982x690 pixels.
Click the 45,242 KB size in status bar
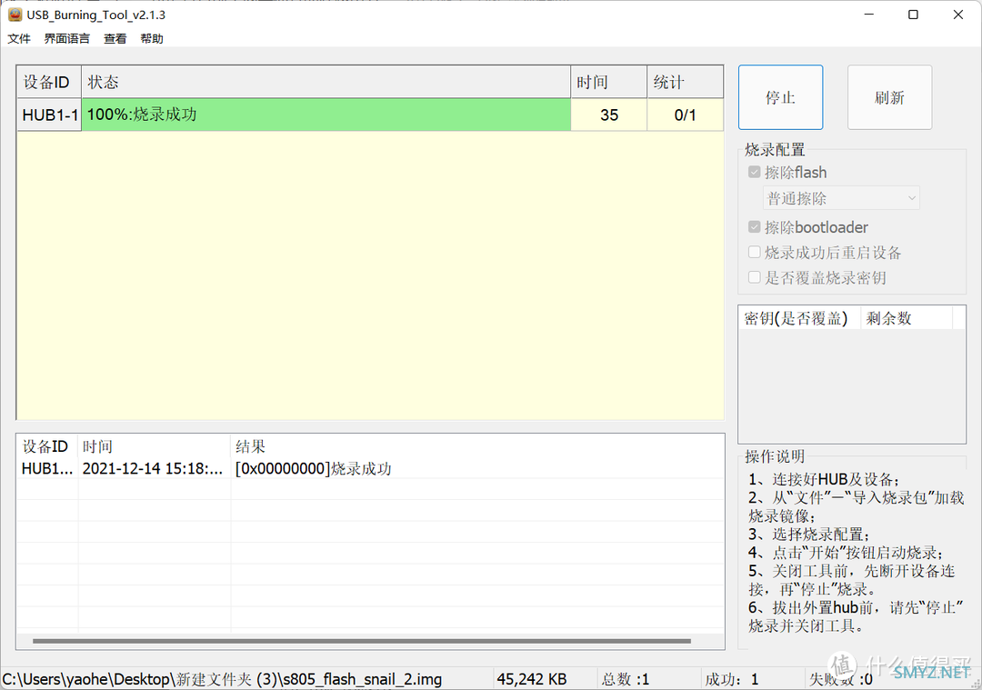[532, 679]
